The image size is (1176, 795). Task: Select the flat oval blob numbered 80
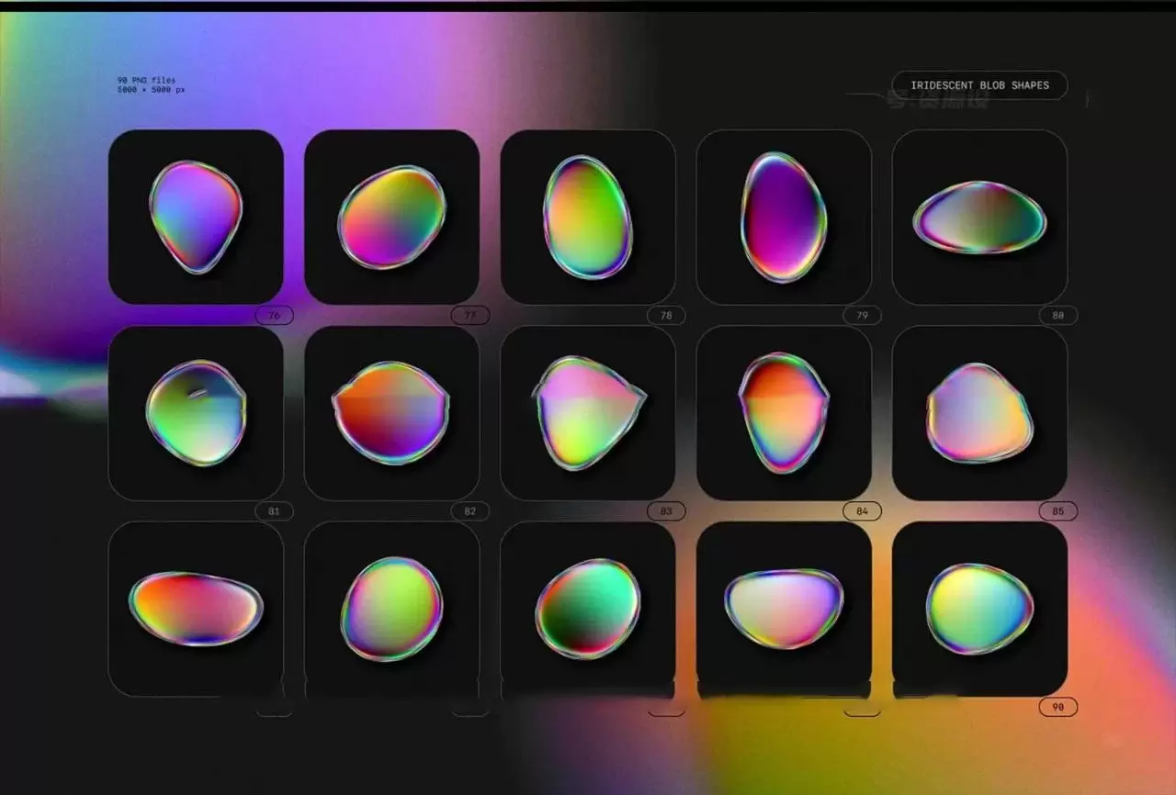point(979,217)
